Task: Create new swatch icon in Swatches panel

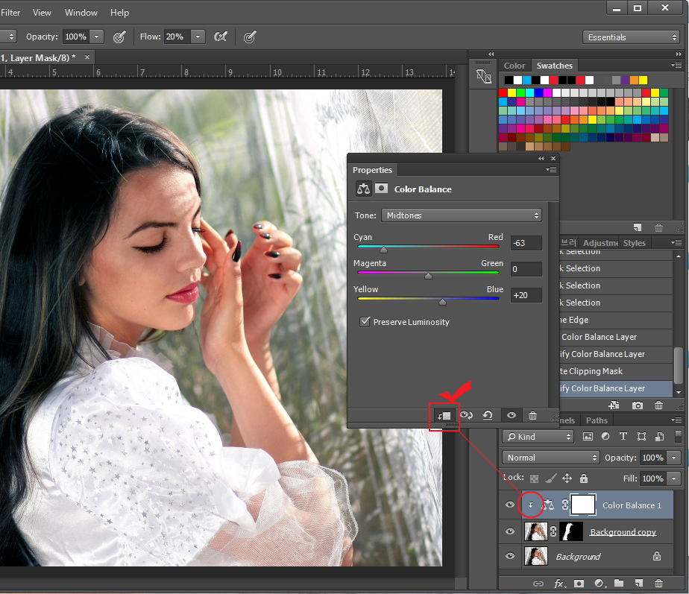Action: pyautogui.click(x=637, y=227)
